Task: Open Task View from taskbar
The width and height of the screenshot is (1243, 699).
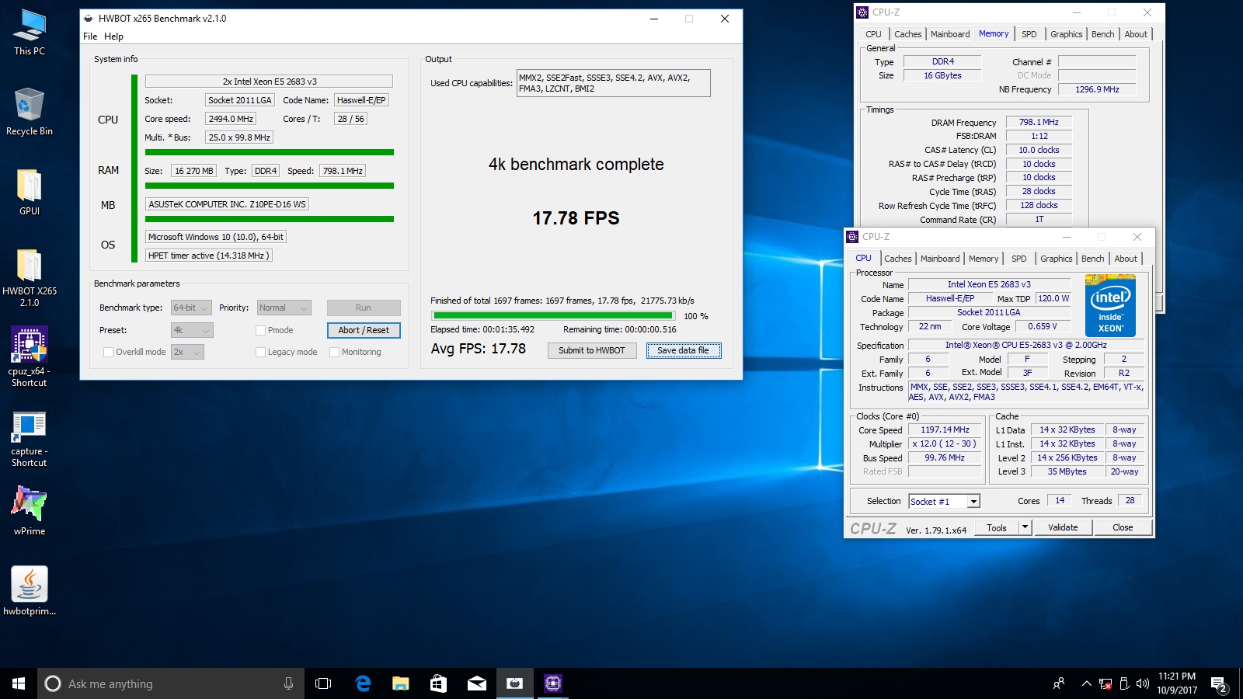Action: coord(323,683)
